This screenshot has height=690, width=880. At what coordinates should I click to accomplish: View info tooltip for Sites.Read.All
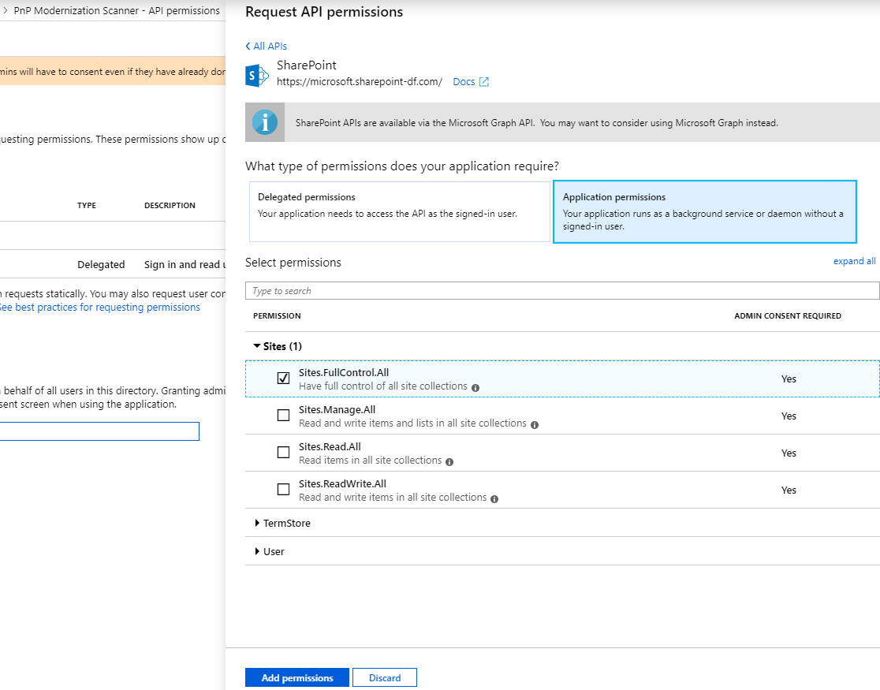point(449,461)
